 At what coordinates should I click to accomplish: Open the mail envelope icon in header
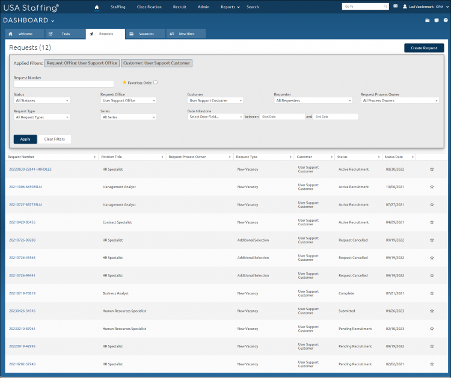coord(396,6)
